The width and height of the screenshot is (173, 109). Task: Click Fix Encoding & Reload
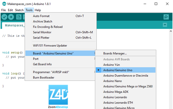point(61,27)
